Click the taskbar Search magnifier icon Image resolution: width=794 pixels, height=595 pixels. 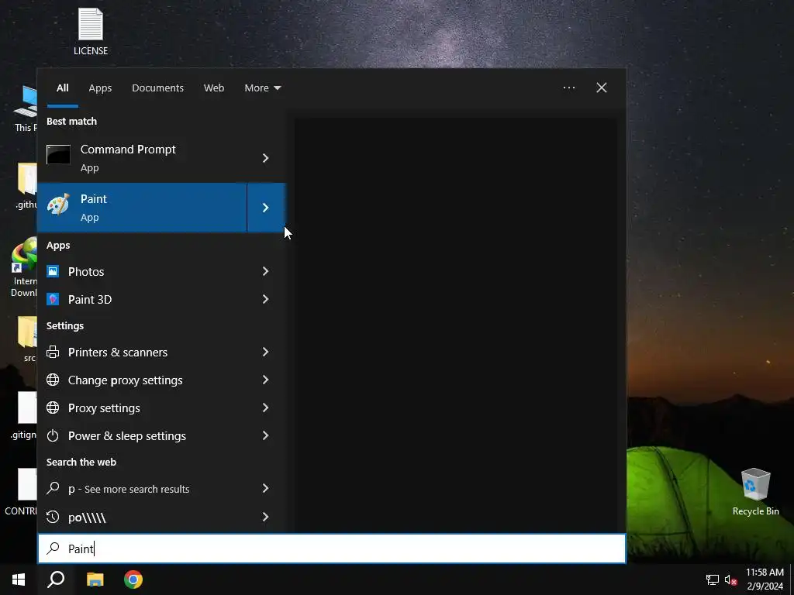pos(56,580)
